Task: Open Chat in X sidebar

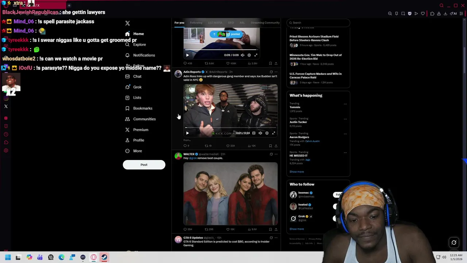Action: (x=134, y=76)
